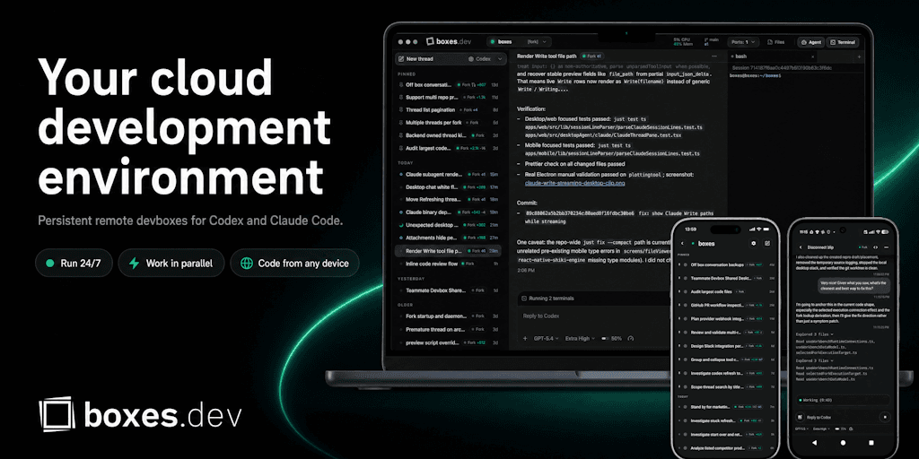The height and width of the screenshot is (459, 919).
Task: Open the settings gear on the iPhone screen
Action: point(754,243)
